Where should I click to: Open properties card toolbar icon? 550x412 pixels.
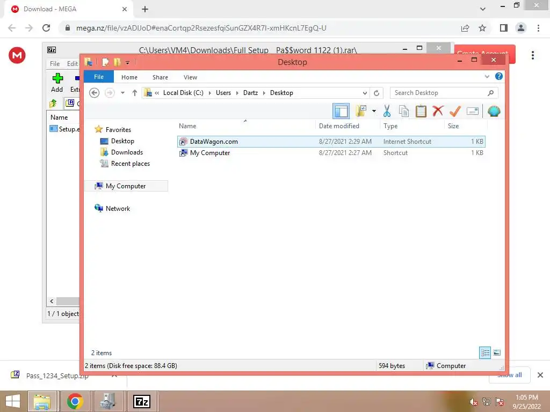pos(473,111)
